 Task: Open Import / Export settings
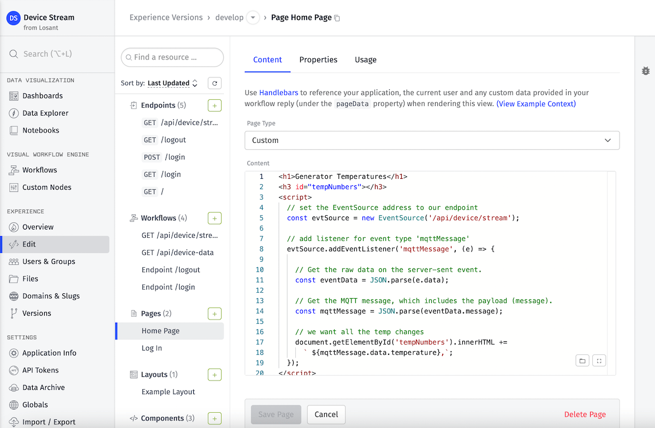tap(49, 423)
